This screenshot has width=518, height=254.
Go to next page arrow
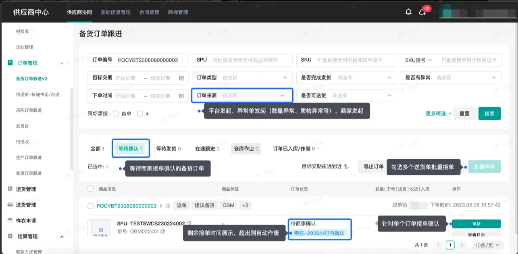462,245
